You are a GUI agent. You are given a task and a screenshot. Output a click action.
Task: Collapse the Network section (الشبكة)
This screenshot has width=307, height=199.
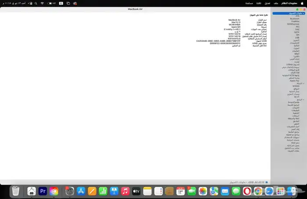tap(304, 83)
